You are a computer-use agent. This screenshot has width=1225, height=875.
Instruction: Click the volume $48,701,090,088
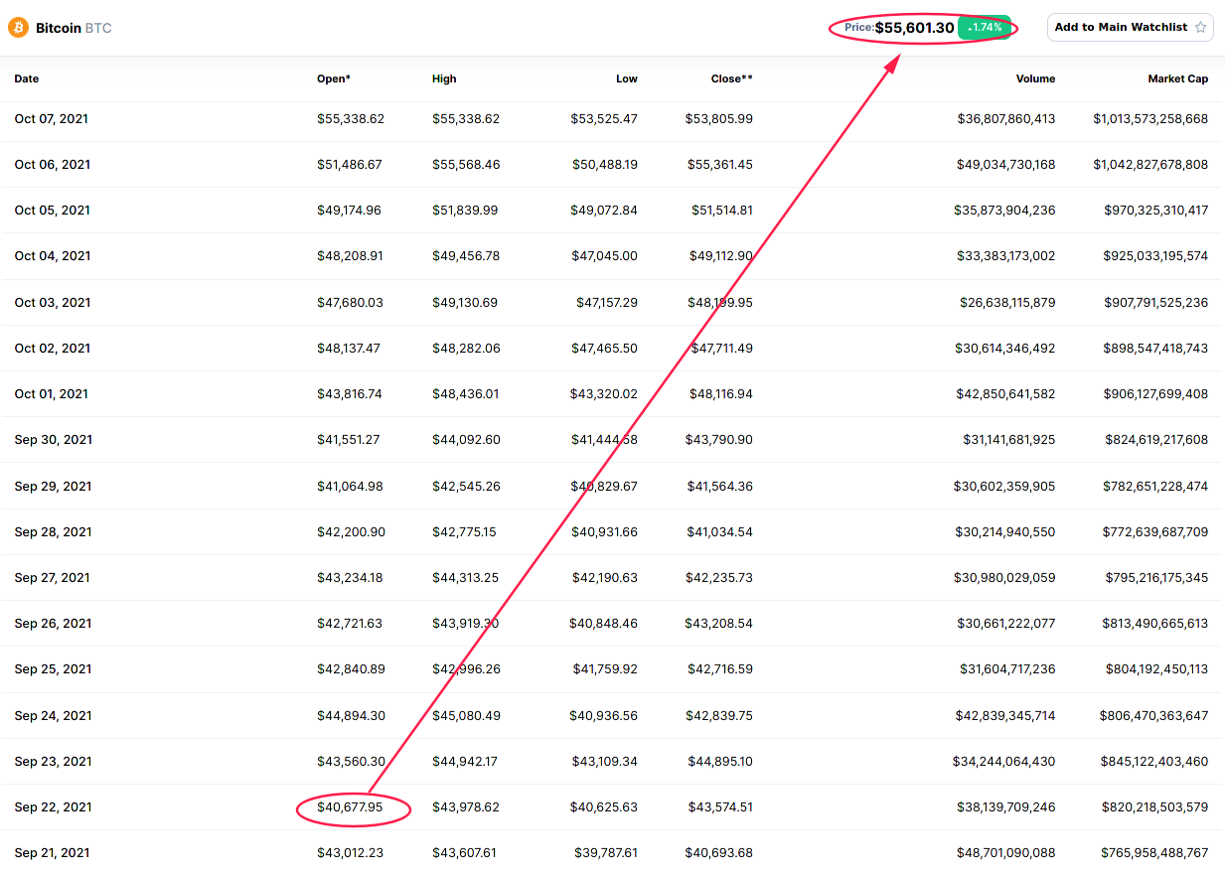click(1005, 852)
